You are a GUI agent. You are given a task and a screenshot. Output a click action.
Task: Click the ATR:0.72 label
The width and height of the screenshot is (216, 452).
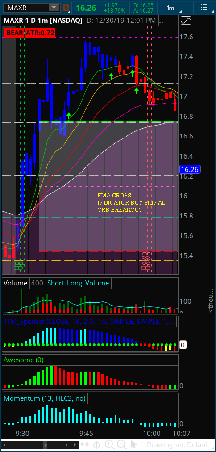pyautogui.click(x=40, y=33)
